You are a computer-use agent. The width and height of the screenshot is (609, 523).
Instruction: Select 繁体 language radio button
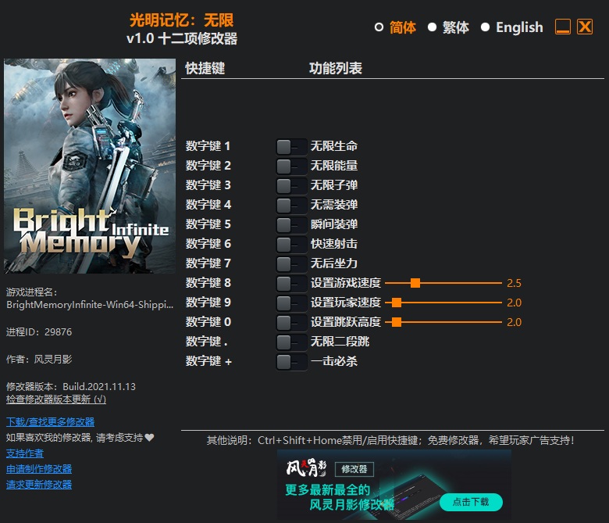pos(432,27)
